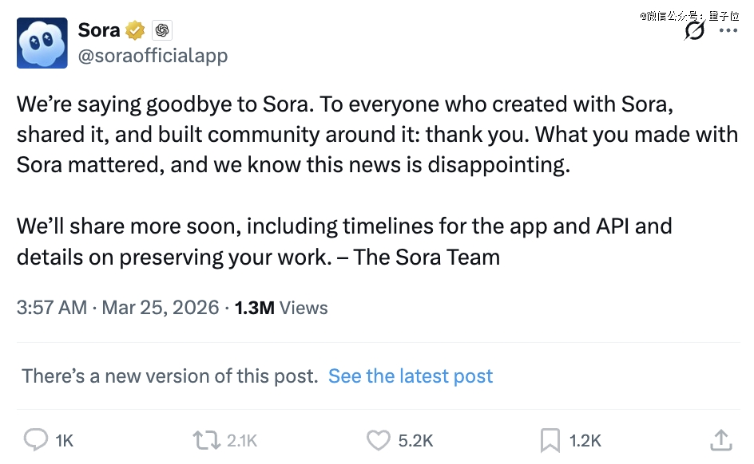Viewport: 754px width, 464px height.
Task: Open the 1.3M Views analytics
Action: click(281, 308)
